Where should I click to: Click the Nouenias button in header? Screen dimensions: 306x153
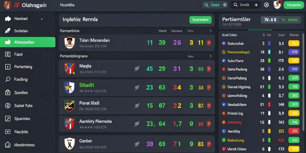pos(294,5)
